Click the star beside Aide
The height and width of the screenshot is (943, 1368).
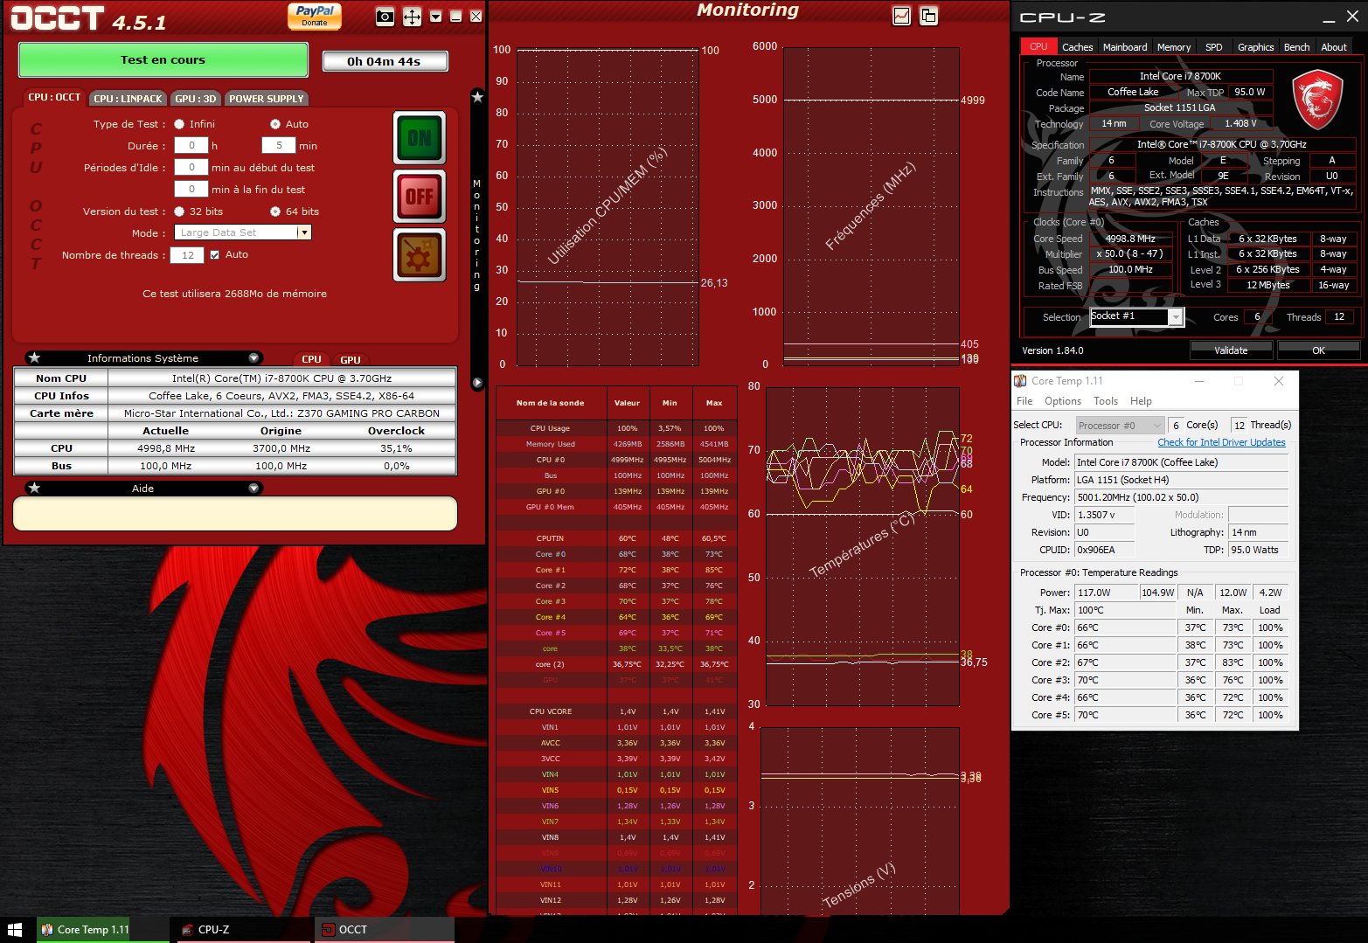[x=34, y=488]
